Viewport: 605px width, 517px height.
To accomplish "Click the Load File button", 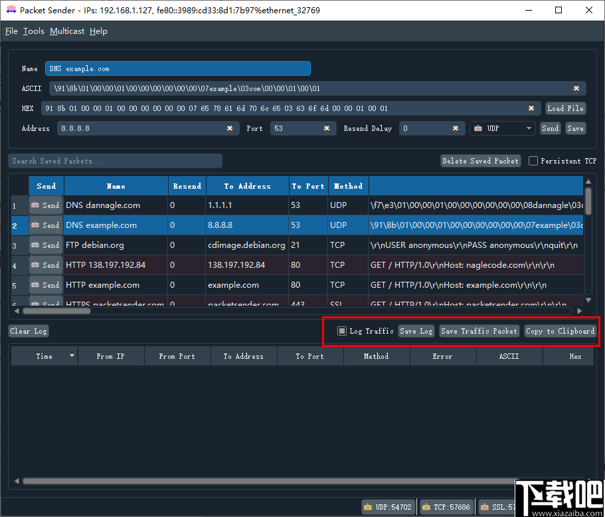I will 565,108.
